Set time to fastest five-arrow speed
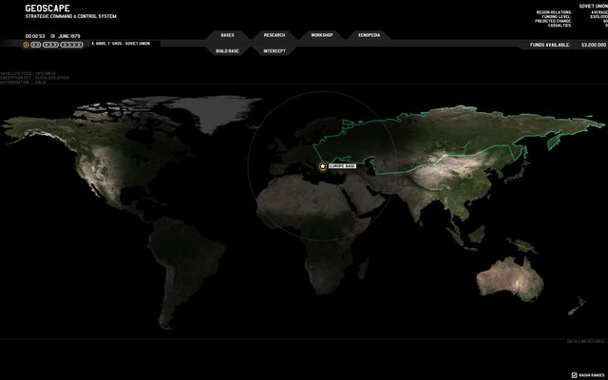This screenshot has width=608, height=380. [x=72, y=45]
